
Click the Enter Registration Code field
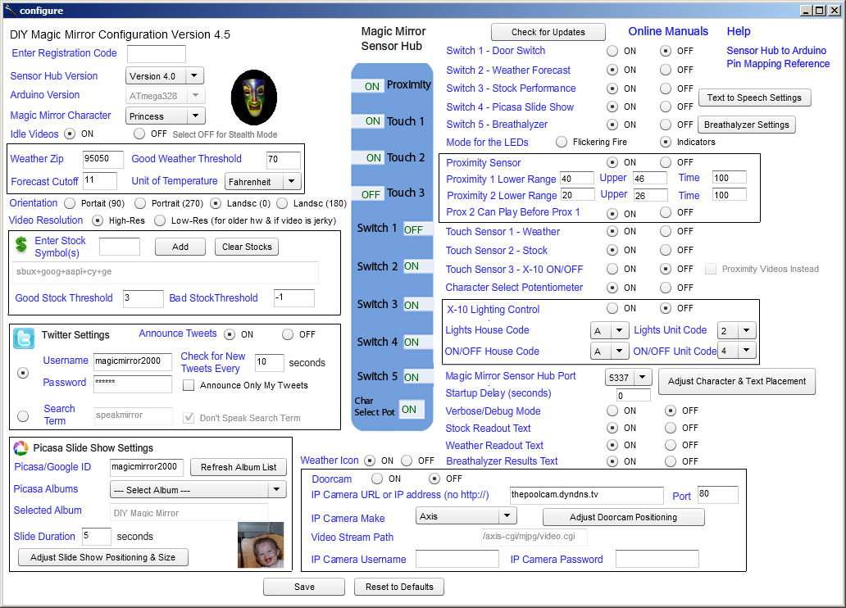tap(157, 54)
